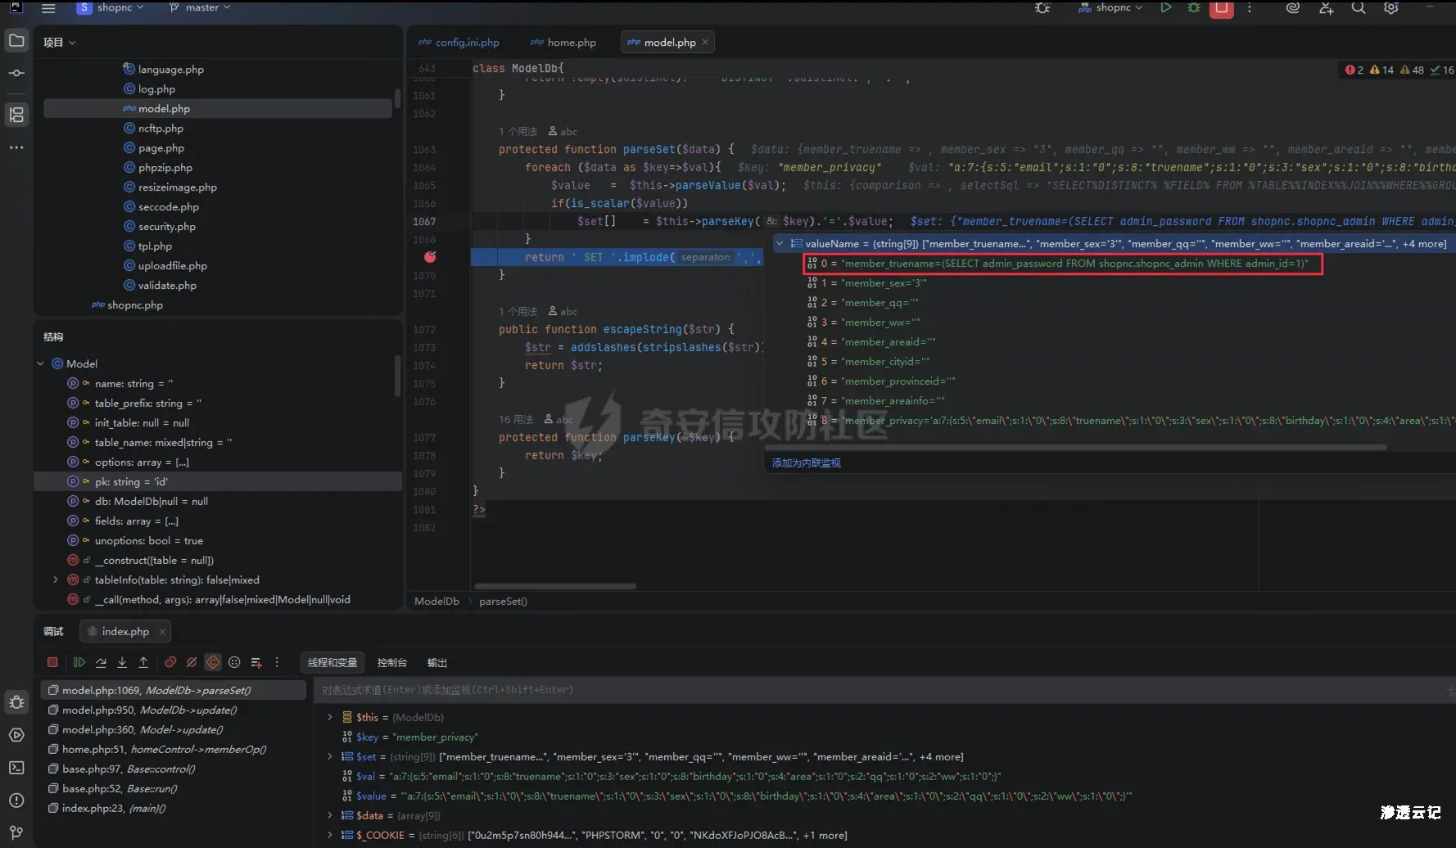Select the model.php:950 ModelDb->update() frame
The image size is (1456, 848).
149,710
